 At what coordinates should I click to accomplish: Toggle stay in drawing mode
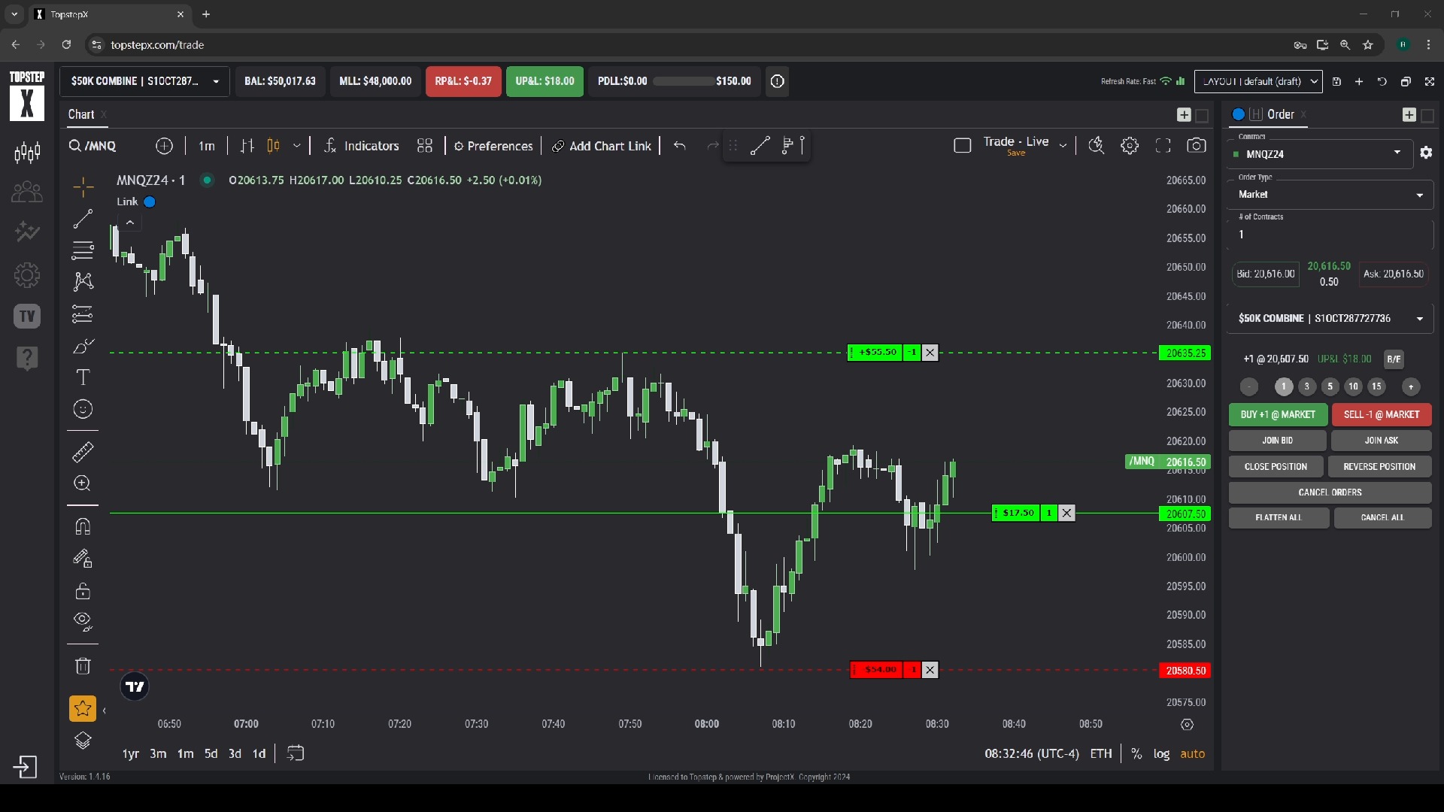click(83, 559)
